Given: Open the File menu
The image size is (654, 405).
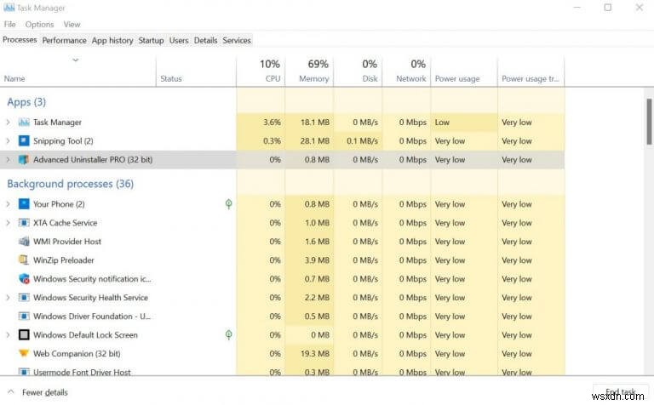Looking at the screenshot, I should pos(9,24).
